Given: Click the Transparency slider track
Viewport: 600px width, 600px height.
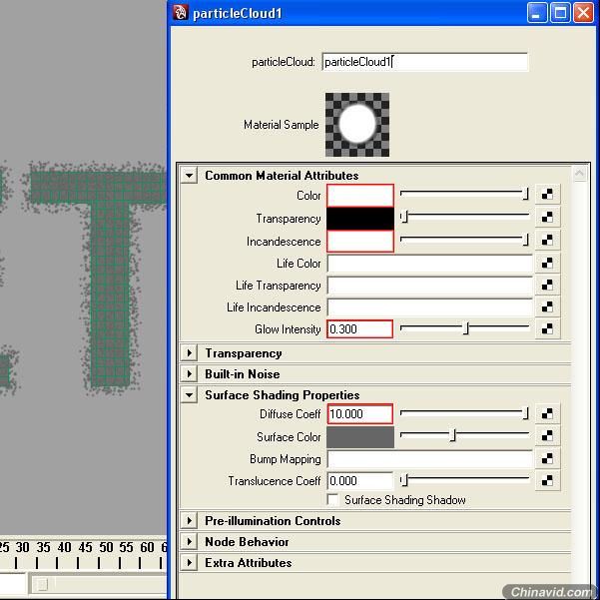Looking at the screenshot, I should 464,216.
